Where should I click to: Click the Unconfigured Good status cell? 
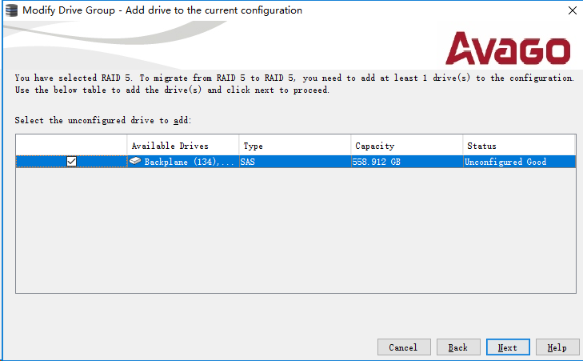pyautogui.click(x=505, y=162)
